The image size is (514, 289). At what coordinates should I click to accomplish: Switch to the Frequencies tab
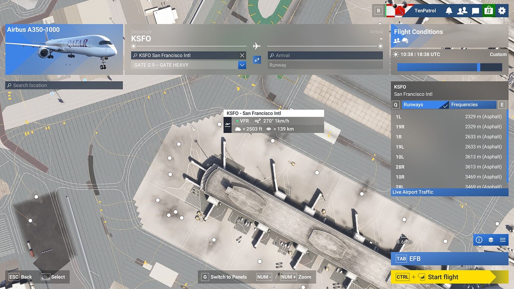point(473,105)
